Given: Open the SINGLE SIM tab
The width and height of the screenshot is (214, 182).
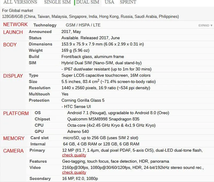Looking at the screenshot, I should click(x=57, y=2).
